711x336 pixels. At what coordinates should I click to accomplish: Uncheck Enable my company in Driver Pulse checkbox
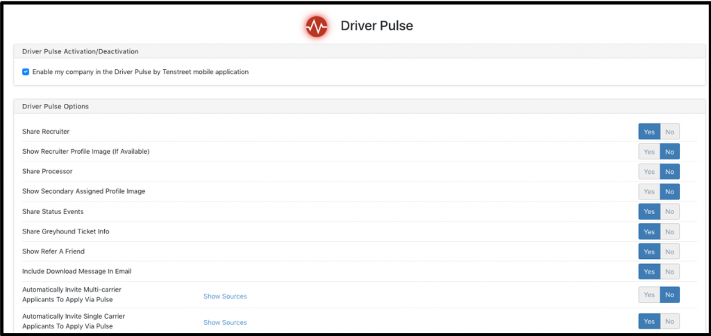coord(26,72)
